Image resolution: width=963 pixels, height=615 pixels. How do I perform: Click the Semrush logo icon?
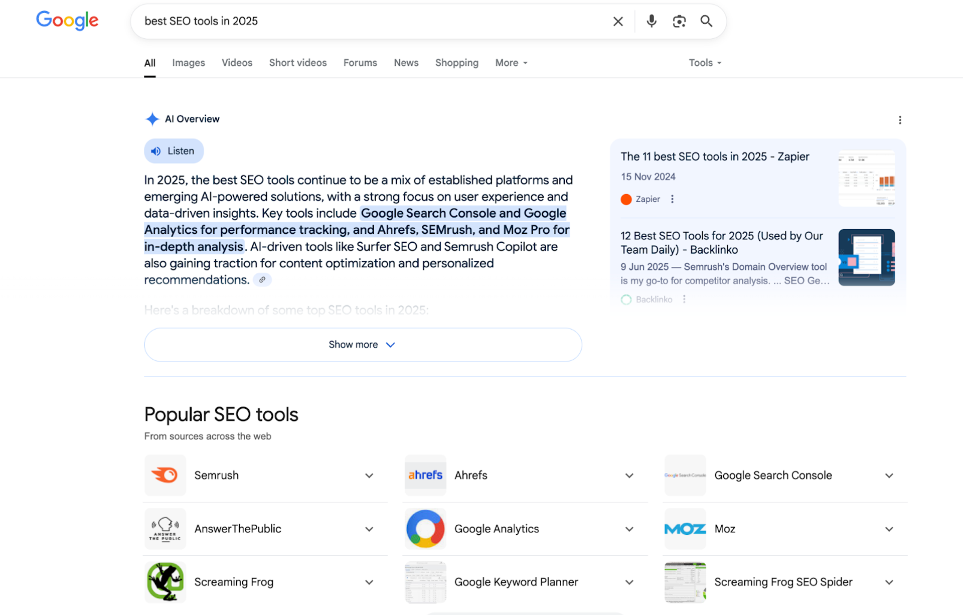click(165, 475)
